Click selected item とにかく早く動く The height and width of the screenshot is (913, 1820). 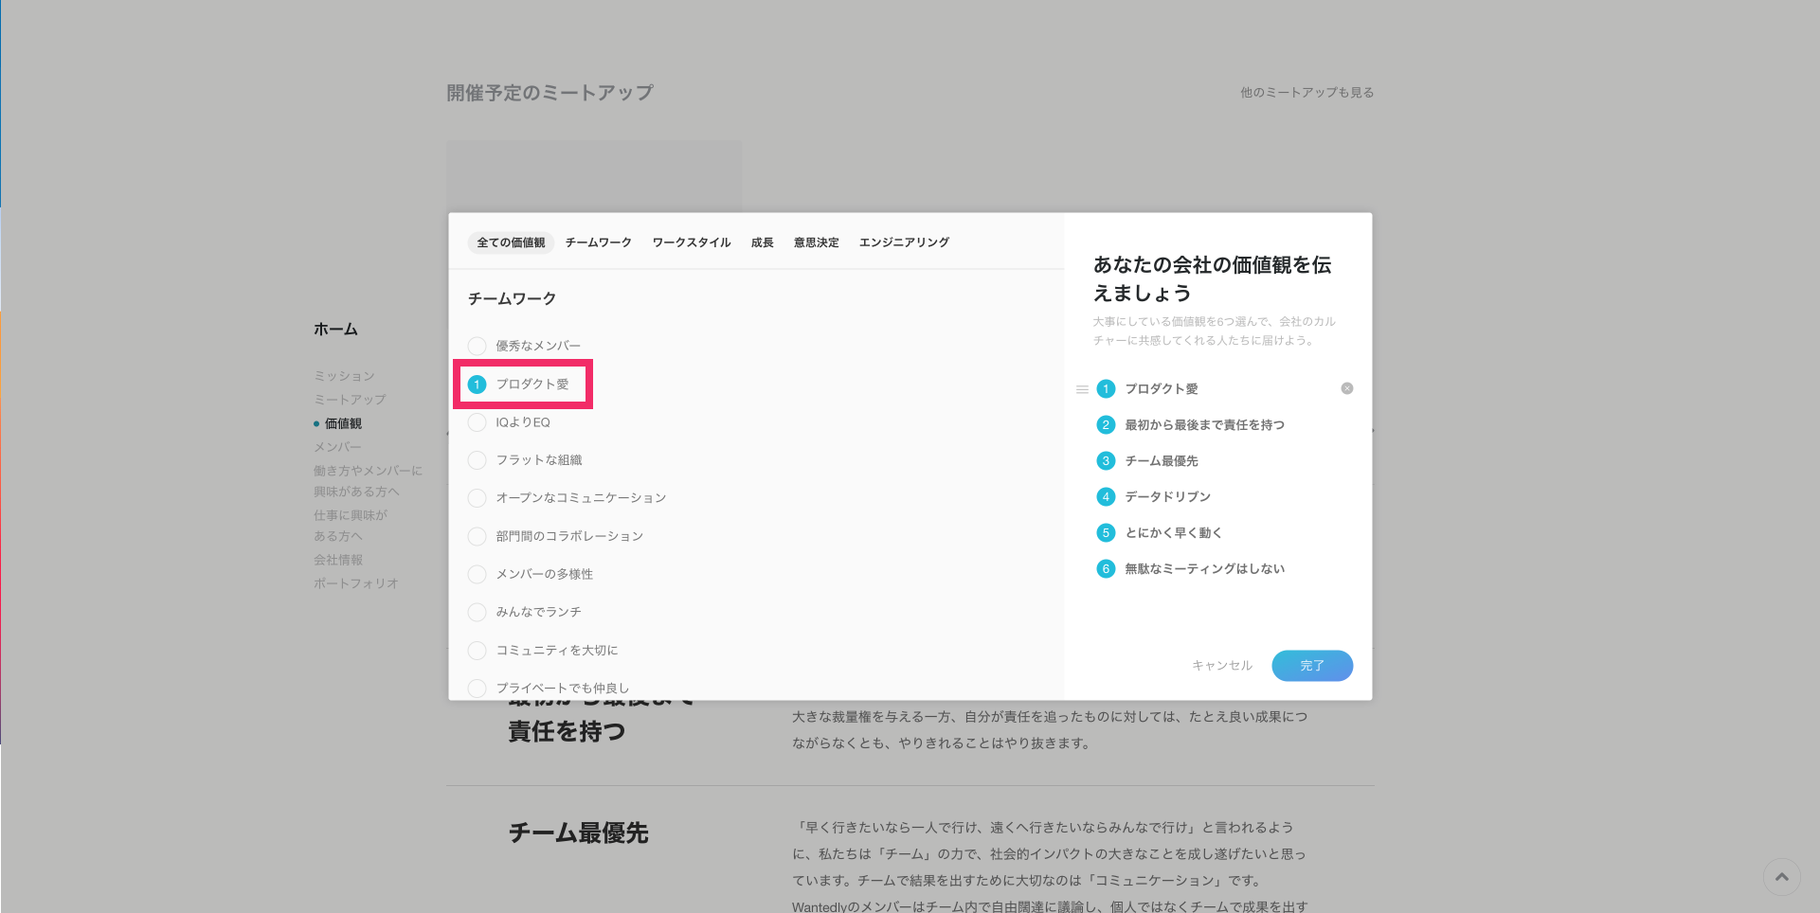point(1173,533)
